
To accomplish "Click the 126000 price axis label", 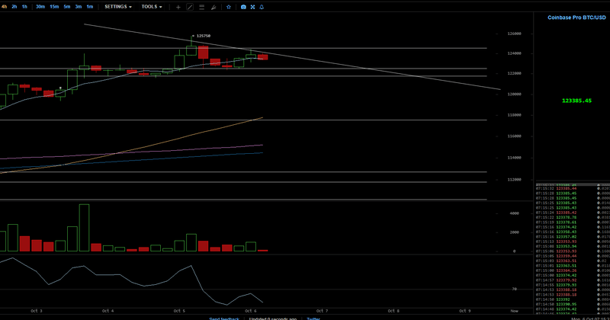I will pos(514,34).
